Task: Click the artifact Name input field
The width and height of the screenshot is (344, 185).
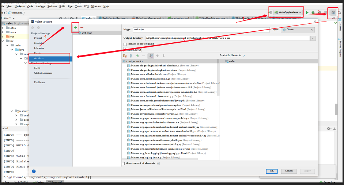Action: click(201, 30)
